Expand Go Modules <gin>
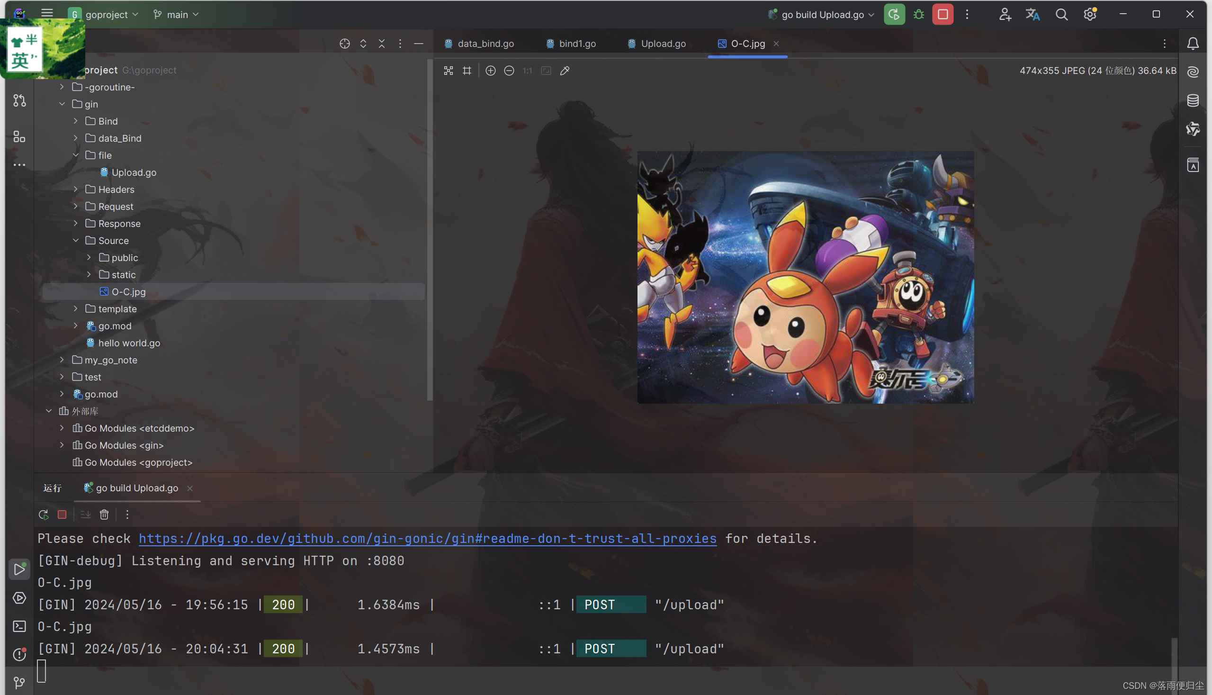 point(62,445)
